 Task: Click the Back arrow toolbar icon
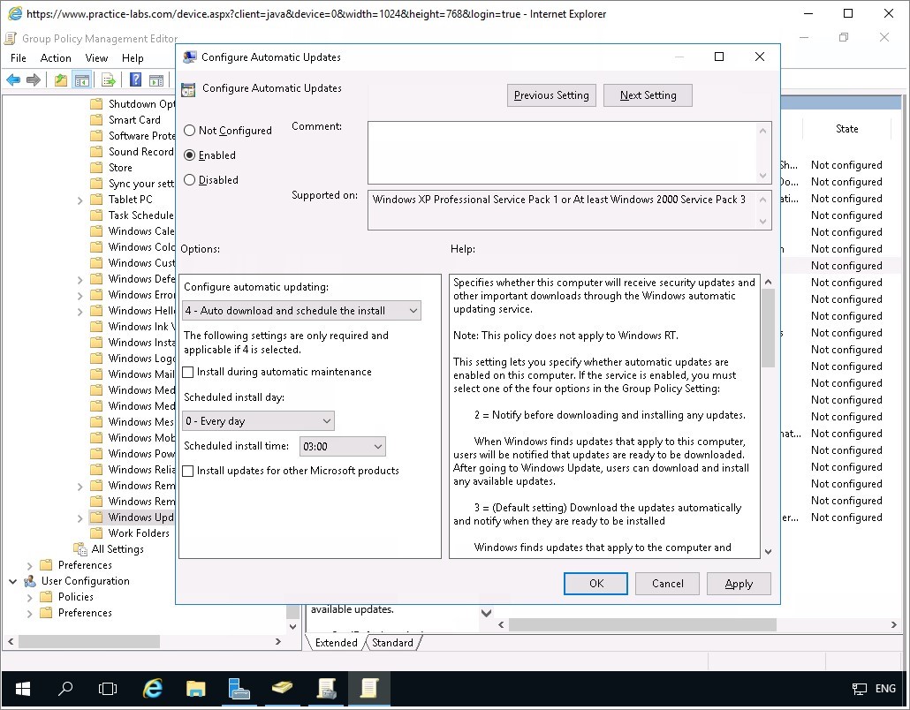coord(13,80)
